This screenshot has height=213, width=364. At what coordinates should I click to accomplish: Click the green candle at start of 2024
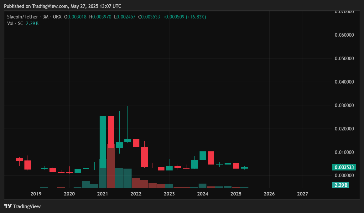pos(203,155)
